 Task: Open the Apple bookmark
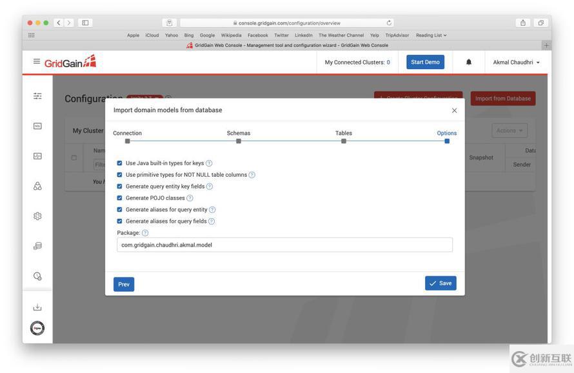pos(134,35)
